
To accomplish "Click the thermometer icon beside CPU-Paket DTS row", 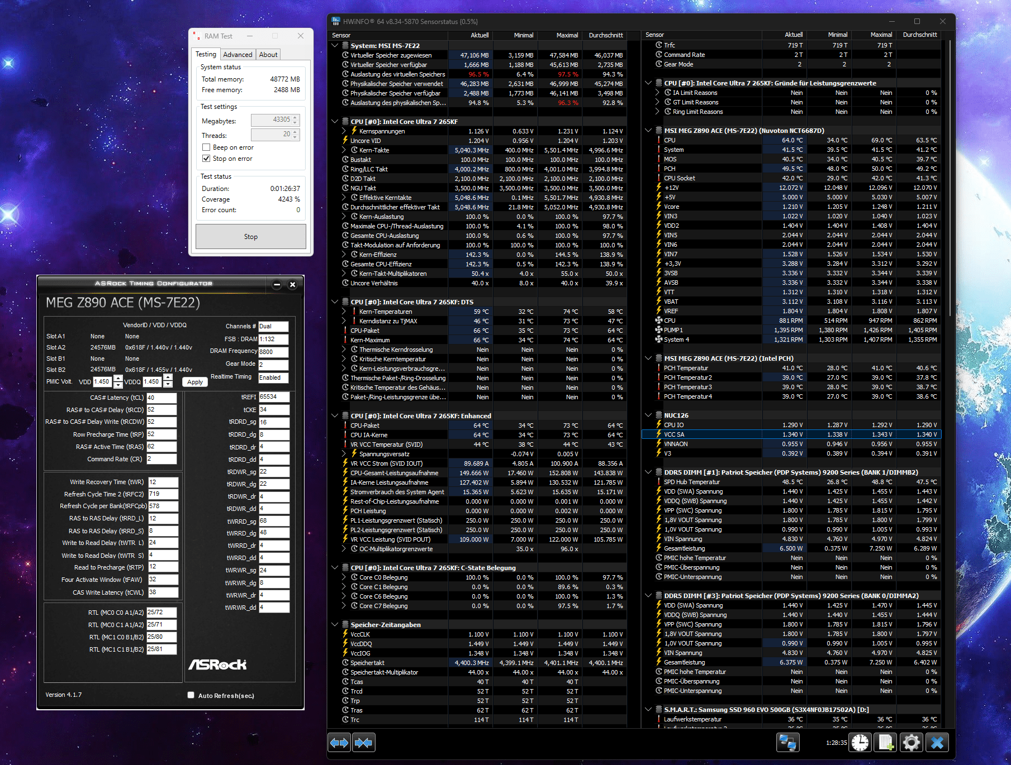I will pos(345,331).
